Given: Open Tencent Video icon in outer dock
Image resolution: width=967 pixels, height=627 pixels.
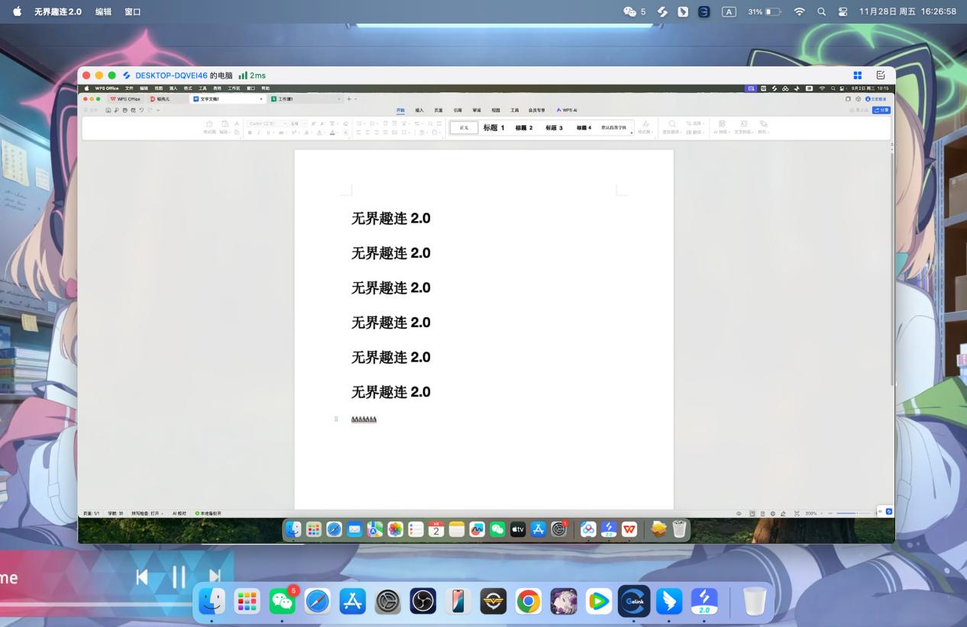Looking at the screenshot, I should click(x=599, y=602).
